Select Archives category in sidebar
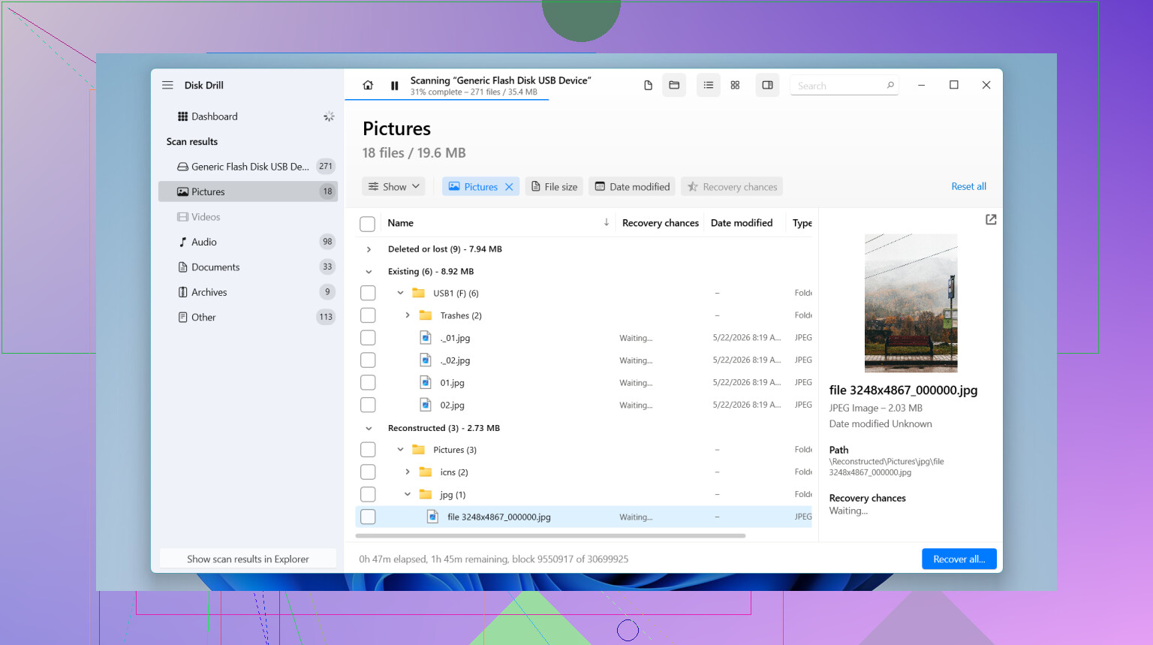 248,292
